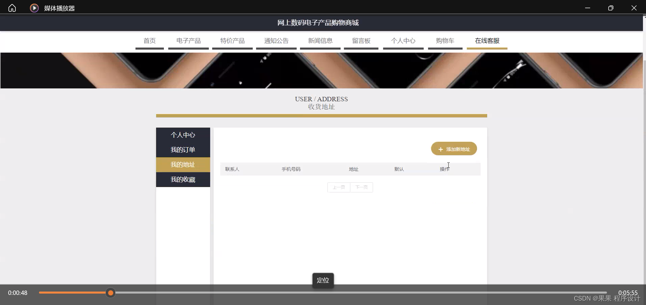Open the 电子产品 section
This screenshot has height=305, width=646.
pyautogui.click(x=188, y=41)
